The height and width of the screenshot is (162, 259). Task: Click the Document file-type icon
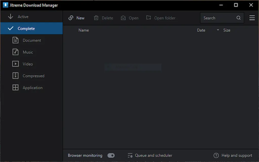pos(15,40)
